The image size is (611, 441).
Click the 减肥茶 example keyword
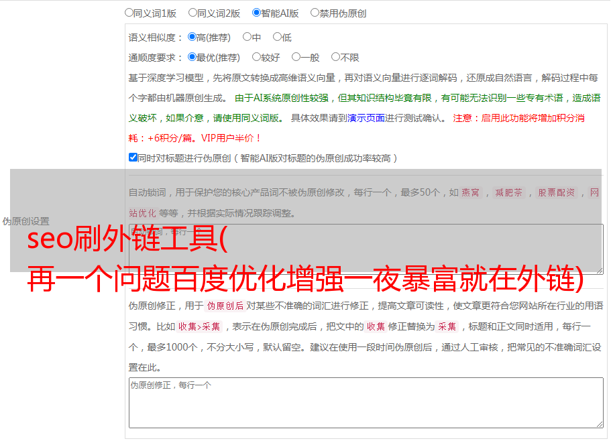tap(508, 192)
